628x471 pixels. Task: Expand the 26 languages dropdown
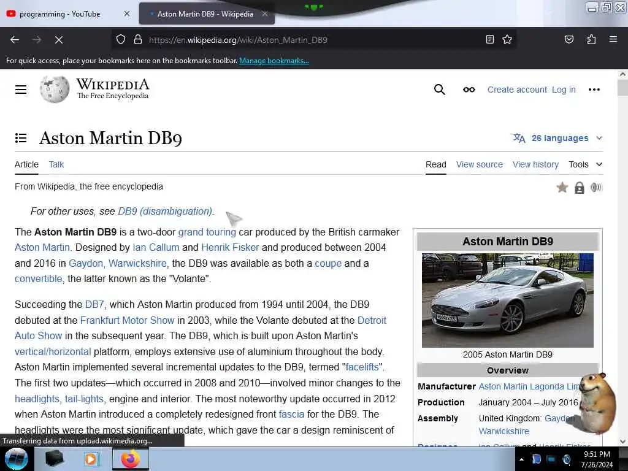(x=557, y=138)
